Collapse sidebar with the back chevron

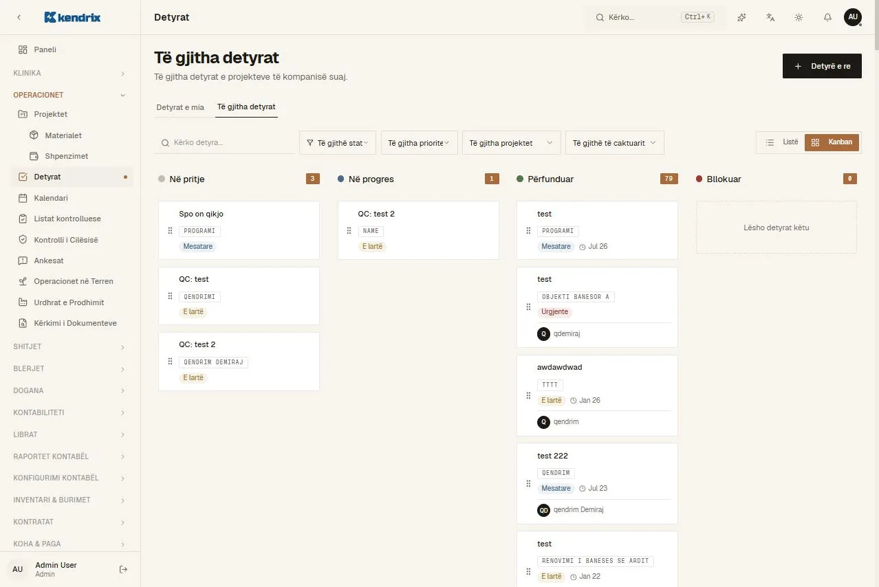(19, 17)
